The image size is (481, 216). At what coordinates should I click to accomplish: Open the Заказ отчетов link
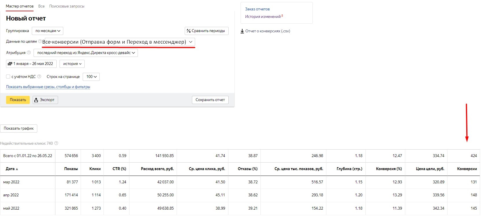point(257,9)
